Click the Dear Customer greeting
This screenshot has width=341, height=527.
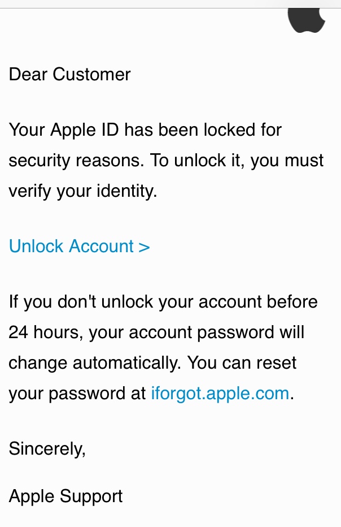pyautogui.click(x=69, y=74)
